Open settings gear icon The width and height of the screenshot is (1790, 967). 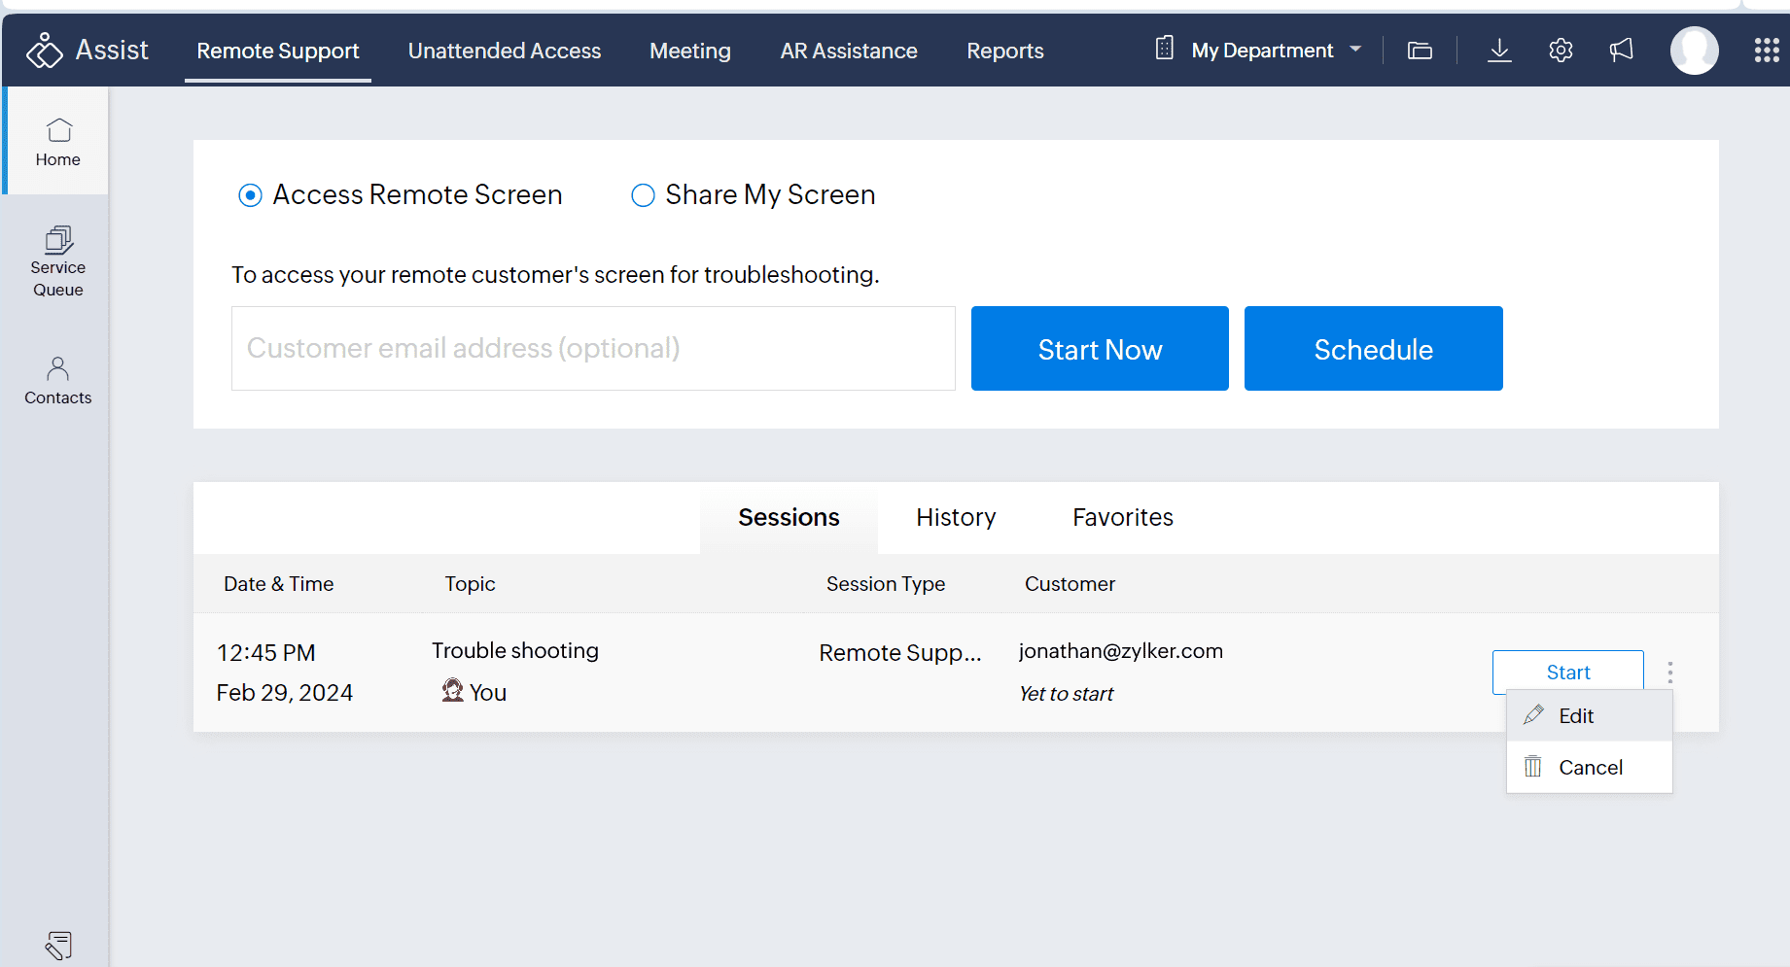click(1561, 51)
